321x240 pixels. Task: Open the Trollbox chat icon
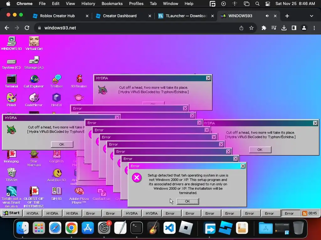coord(56,81)
